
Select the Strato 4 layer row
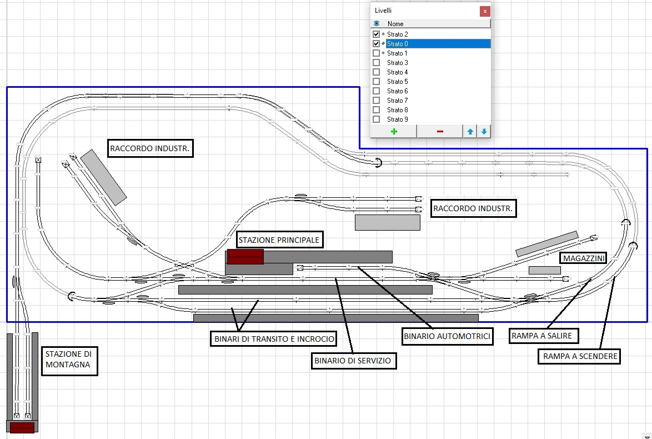(x=398, y=72)
